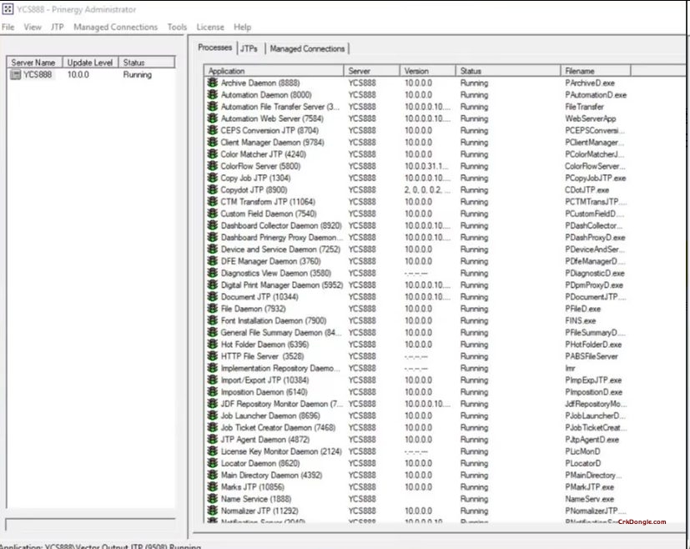Click the 10.0.0 update level value
Screen dimensions: 690x549
tap(78, 75)
